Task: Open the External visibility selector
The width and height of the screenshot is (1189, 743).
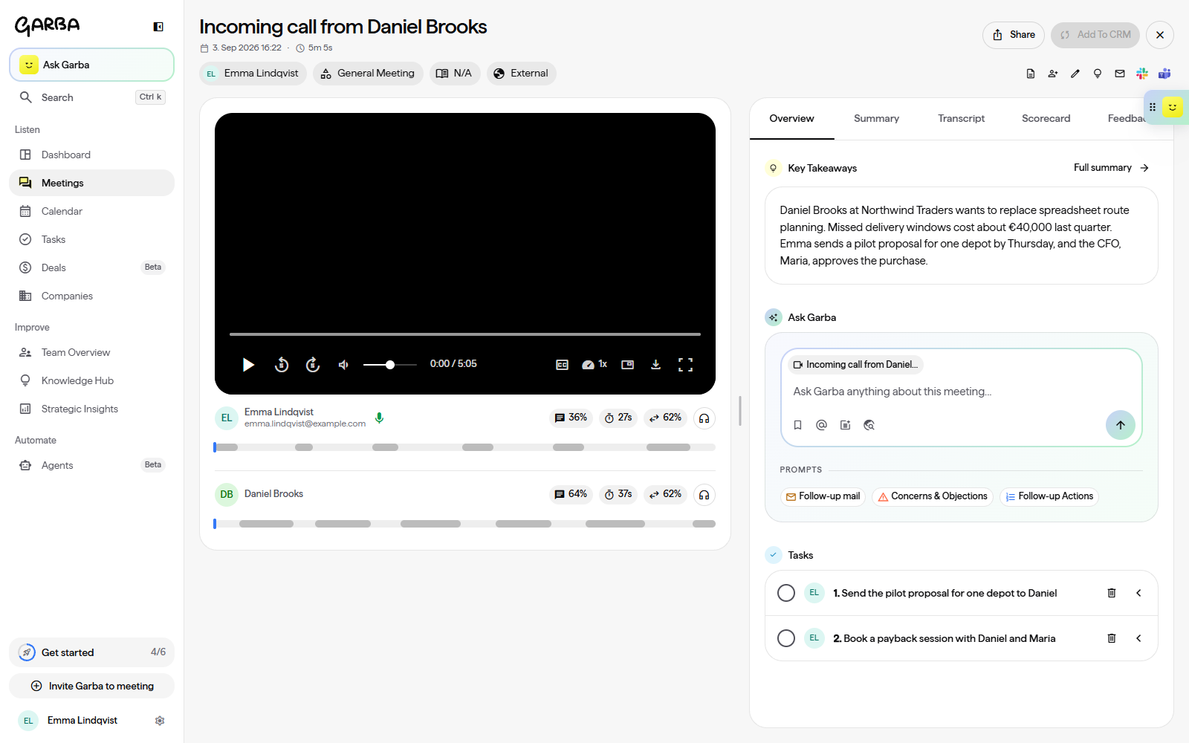Action: pyautogui.click(x=521, y=74)
